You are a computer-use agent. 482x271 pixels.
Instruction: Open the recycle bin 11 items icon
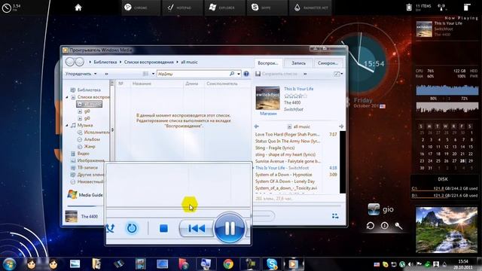409,7
